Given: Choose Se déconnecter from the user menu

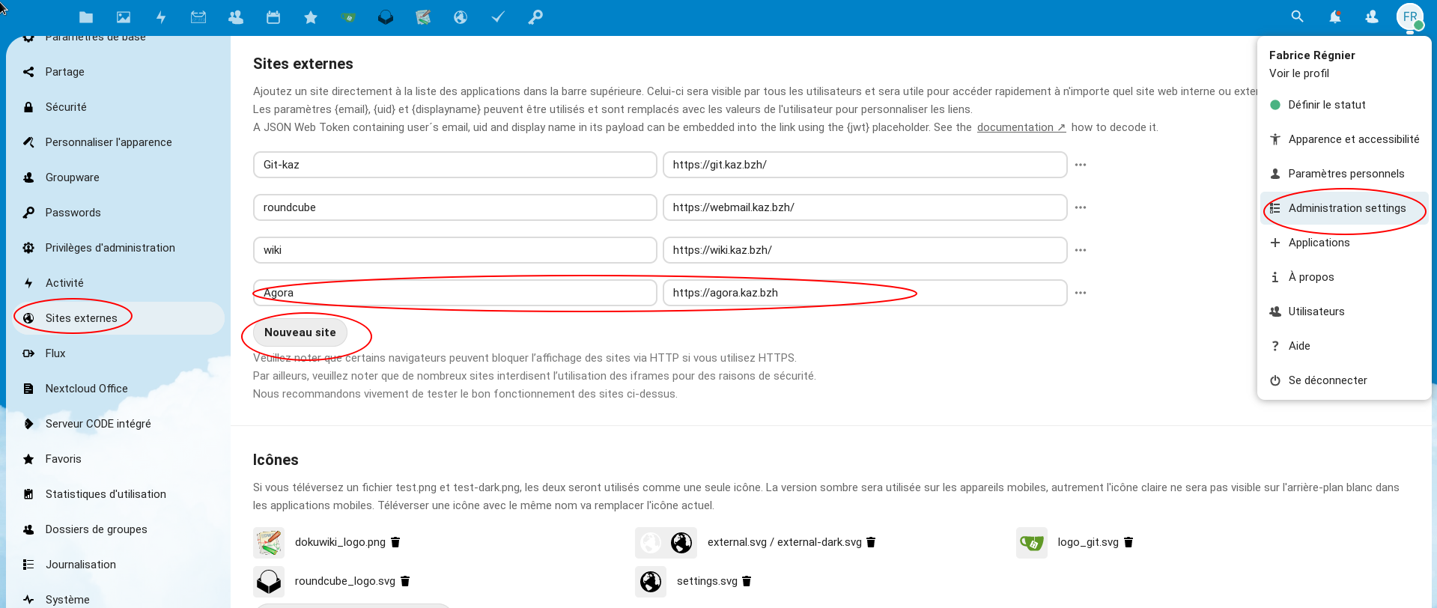Looking at the screenshot, I should pyautogui.click(x=1327, y=380).
